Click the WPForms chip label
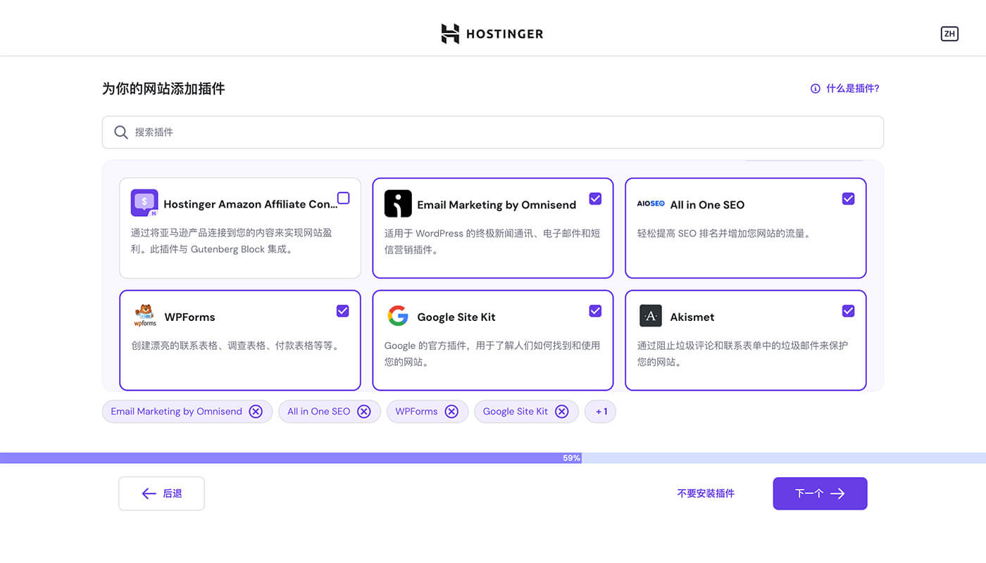The image size is (986, 563). (416, 412)
